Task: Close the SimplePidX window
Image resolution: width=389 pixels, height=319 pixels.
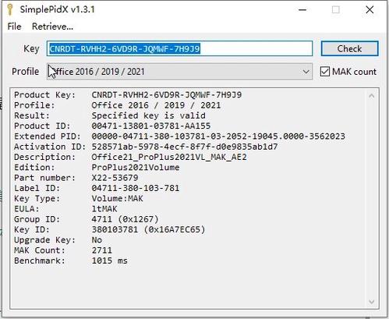Action: [370, 10]
